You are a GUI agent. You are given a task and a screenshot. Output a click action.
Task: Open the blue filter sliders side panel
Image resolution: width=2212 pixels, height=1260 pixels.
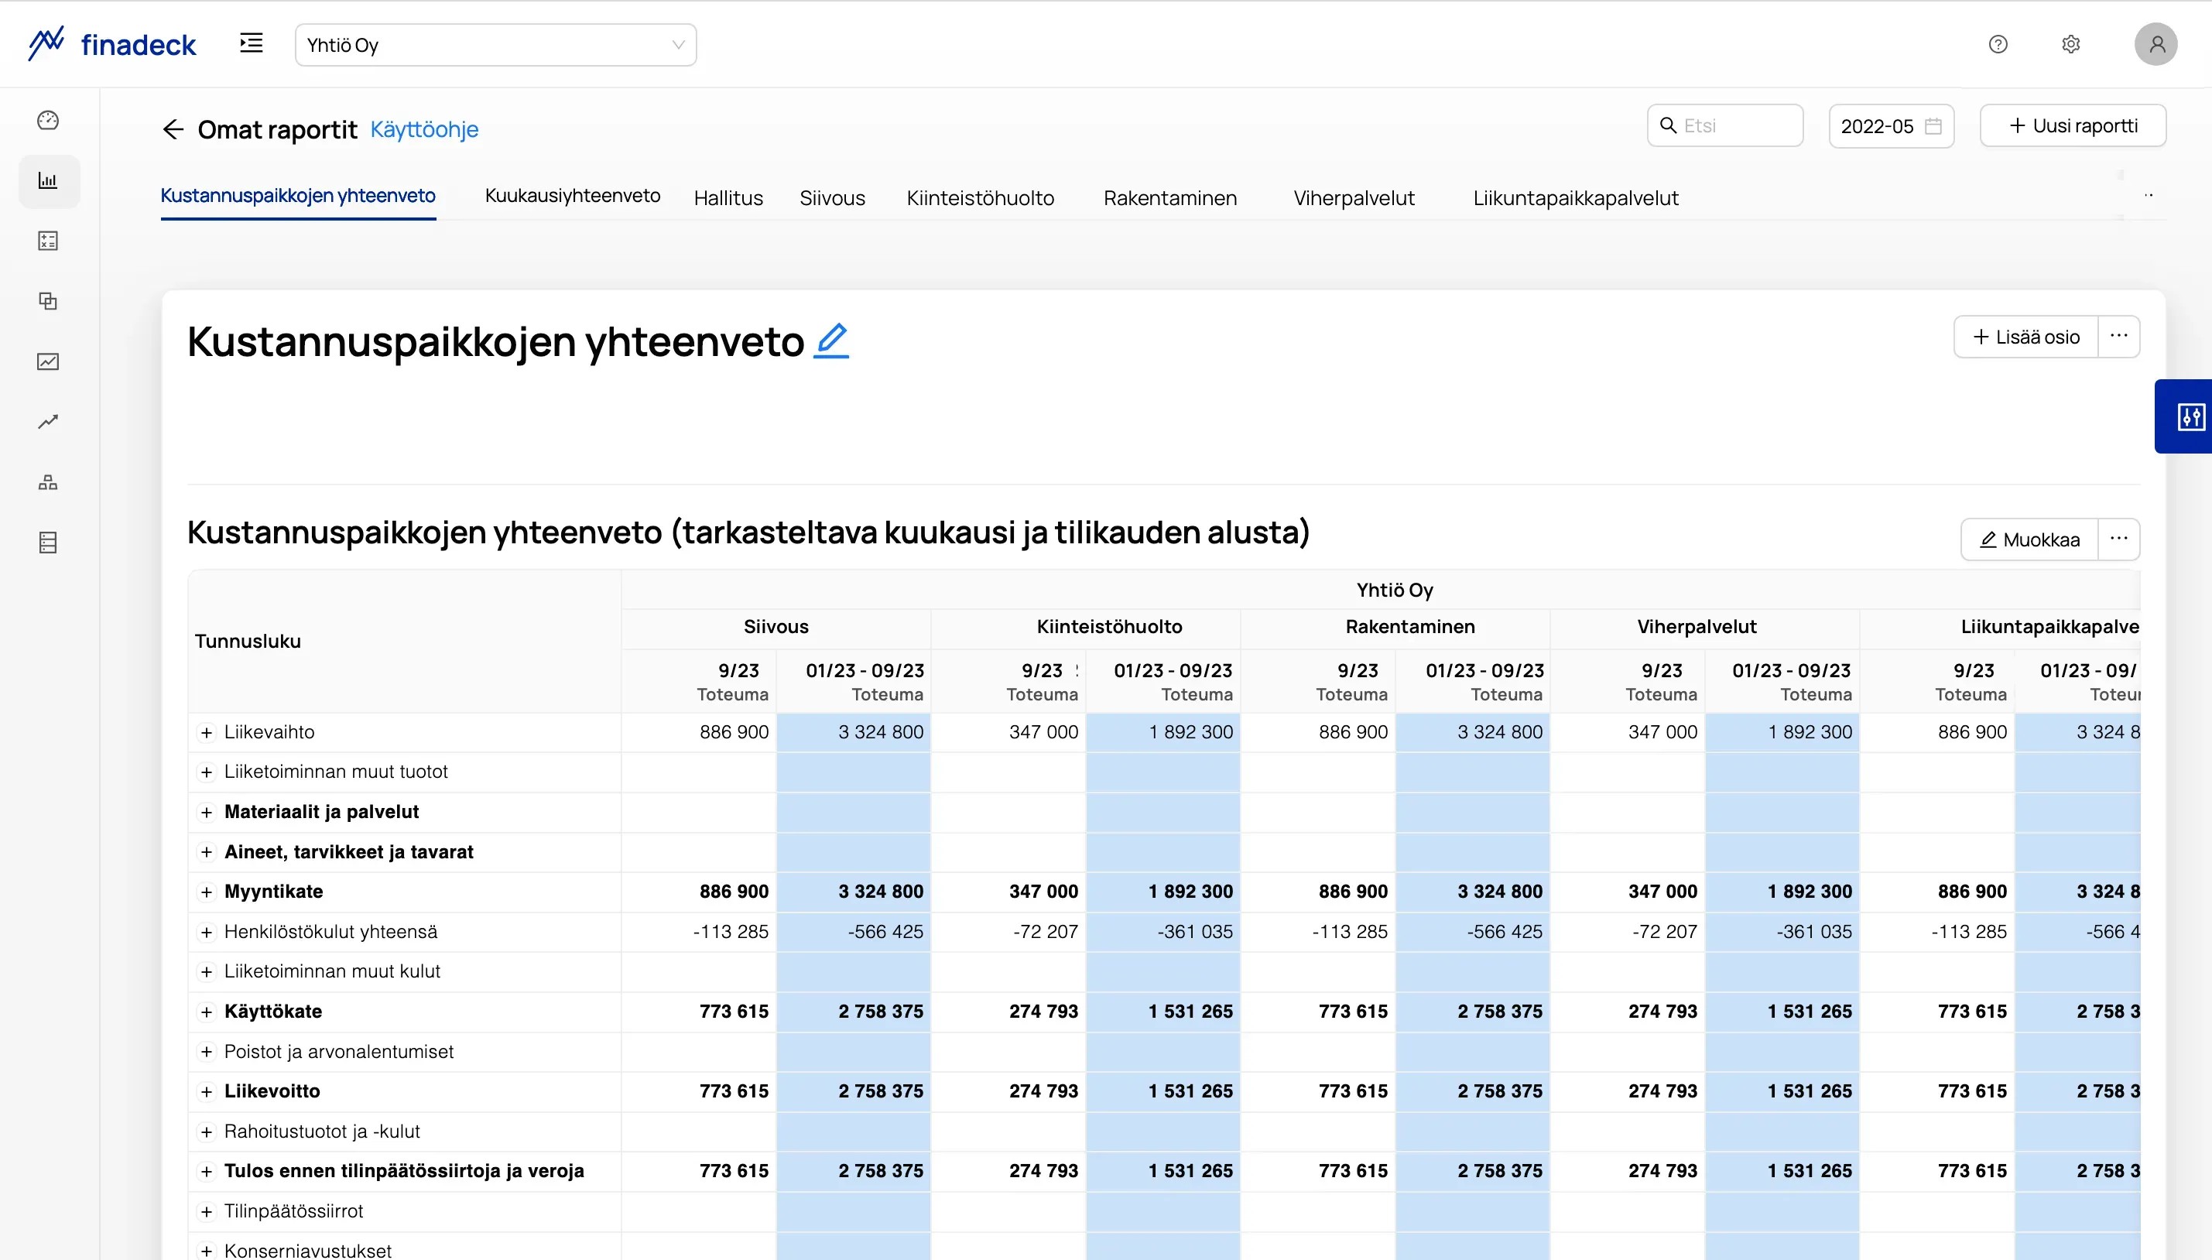click(x=2183, y=416)
